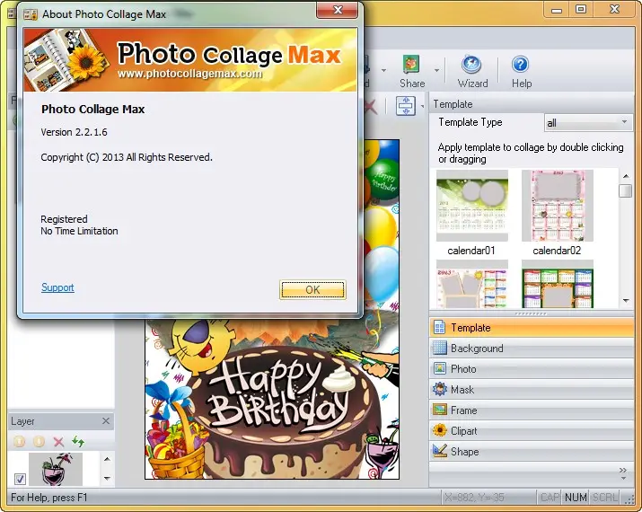
Task: Switch to the Background panel tab
Action: 532,349
